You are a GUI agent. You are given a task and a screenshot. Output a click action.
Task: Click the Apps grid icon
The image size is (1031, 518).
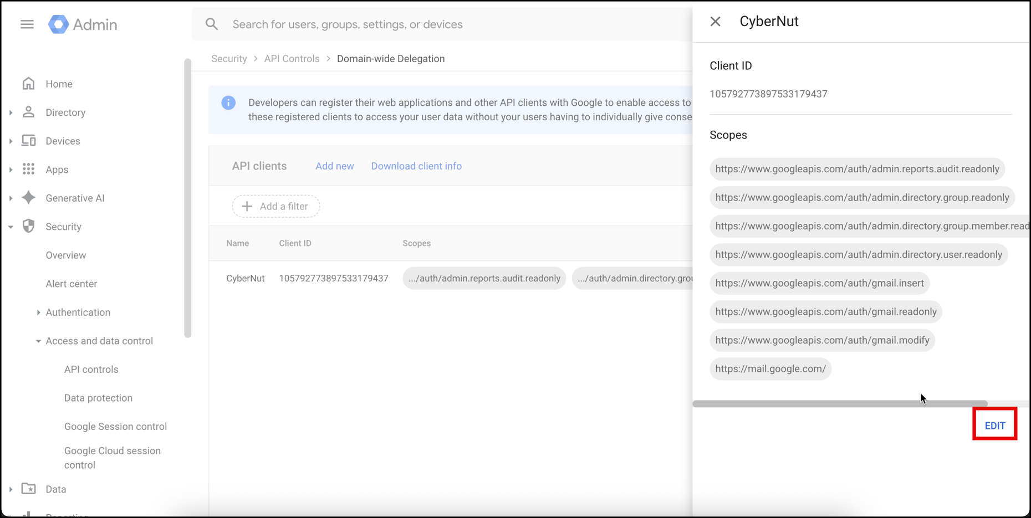pos(29,170)
